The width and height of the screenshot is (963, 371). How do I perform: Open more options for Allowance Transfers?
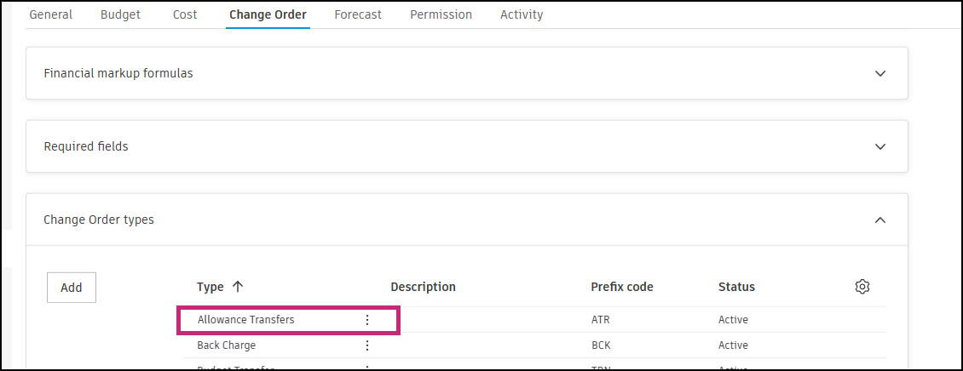point(367,320)
